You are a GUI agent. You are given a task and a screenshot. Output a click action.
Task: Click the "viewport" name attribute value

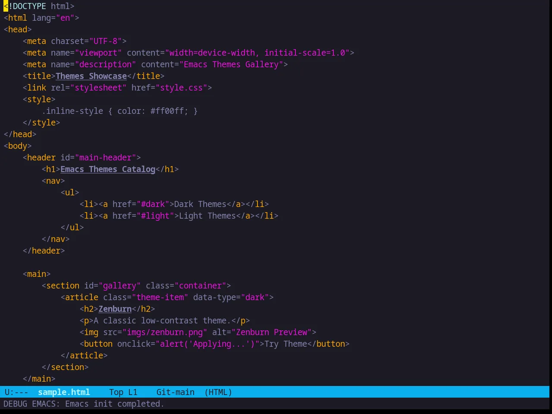coord(98,53)
